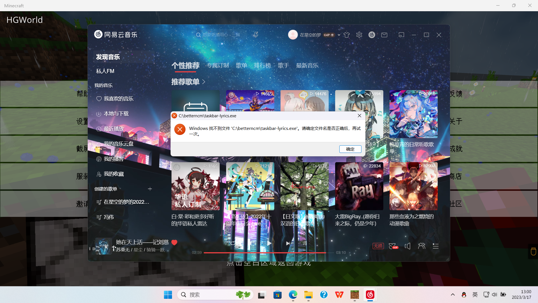Click the volume speaker icon
The height and width of the screenshot is (303, 538).
[x=407, y=246]
